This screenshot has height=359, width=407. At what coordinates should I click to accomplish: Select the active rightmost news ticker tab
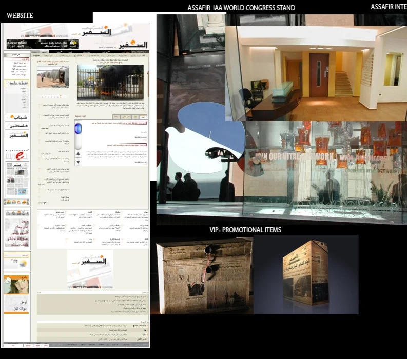(x=143, y=117)
